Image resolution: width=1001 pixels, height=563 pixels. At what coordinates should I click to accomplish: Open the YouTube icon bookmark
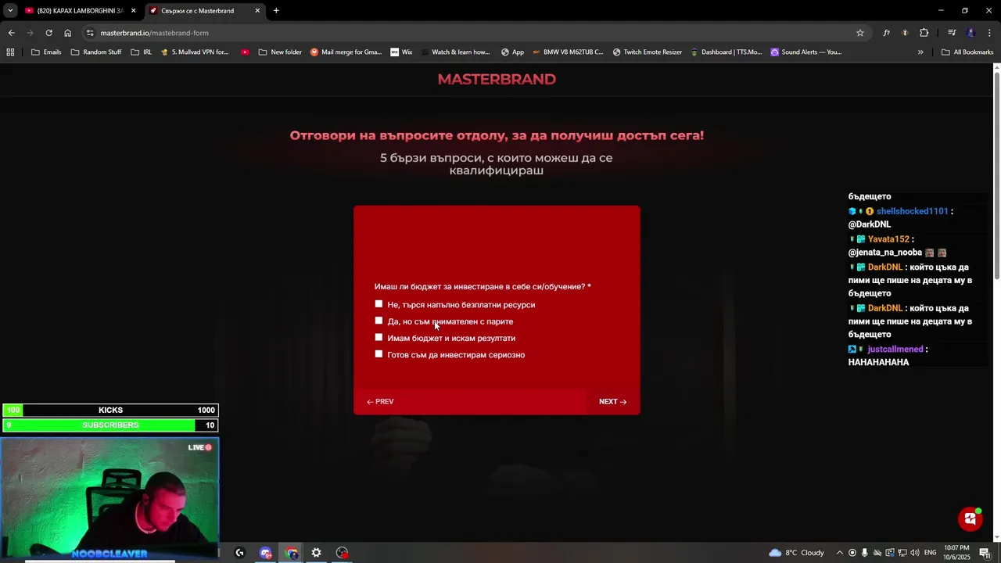245,52
